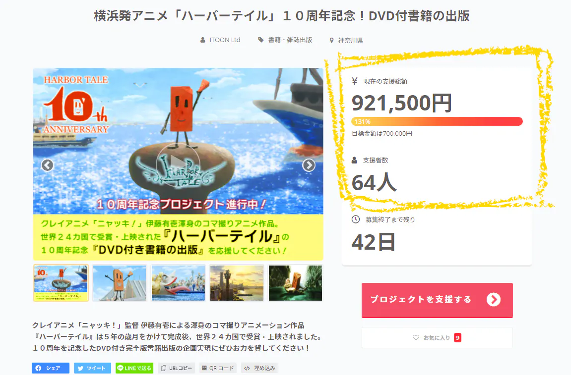Show previous slide with left arrow
Viewport: 571px width, 375px height.
(47, 165)
